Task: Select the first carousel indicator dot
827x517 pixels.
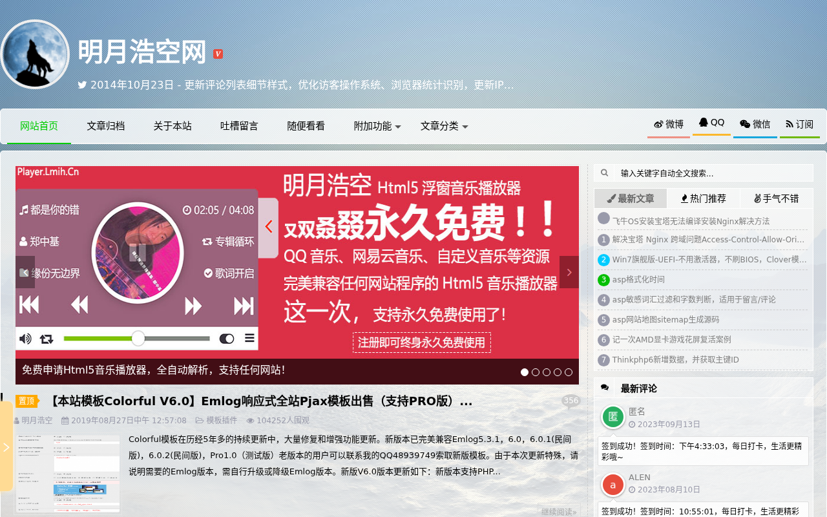Action: (x=525, y=372)
